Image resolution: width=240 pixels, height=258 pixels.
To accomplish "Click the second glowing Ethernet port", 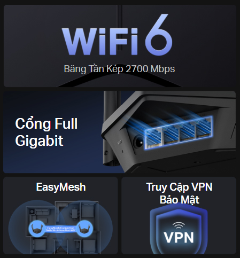I will coord(171,135).
